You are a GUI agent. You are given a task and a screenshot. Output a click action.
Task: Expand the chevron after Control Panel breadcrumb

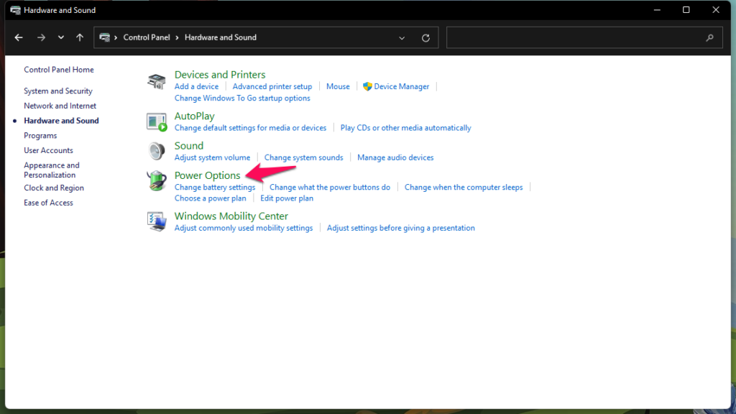tap(177, 37)
